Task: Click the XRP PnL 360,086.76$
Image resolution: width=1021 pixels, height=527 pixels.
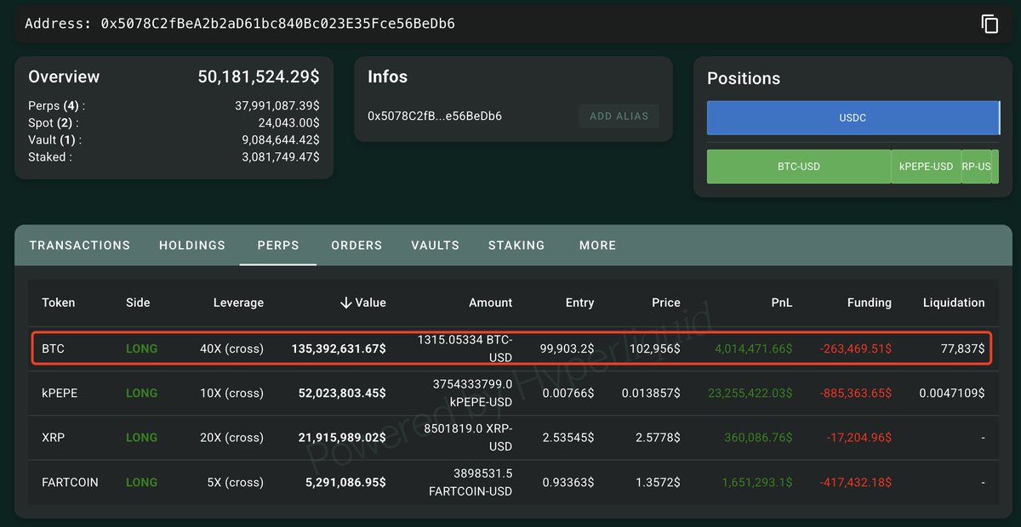Action: (758, 438)
